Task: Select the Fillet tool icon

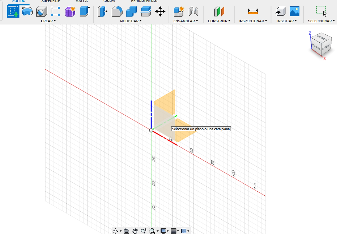Action: (x=117, y=12)
